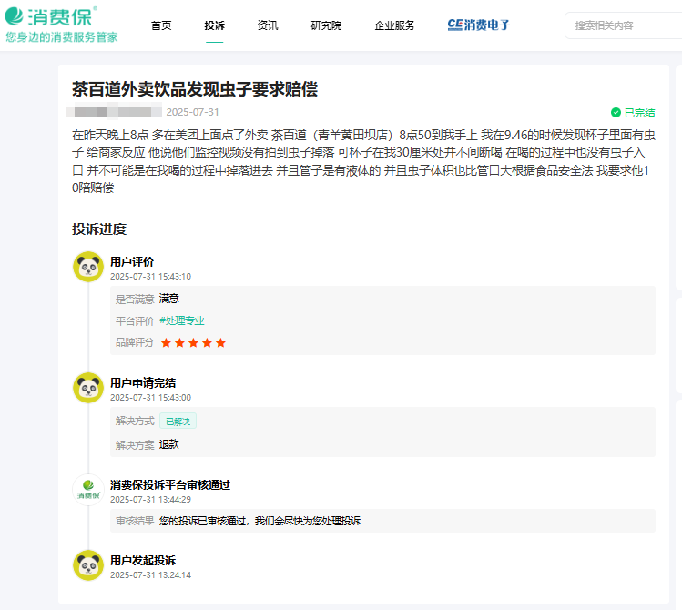Open the 首页 nav item
The height and width of the screenshot is (610, 682).
[x=161, y=25]
